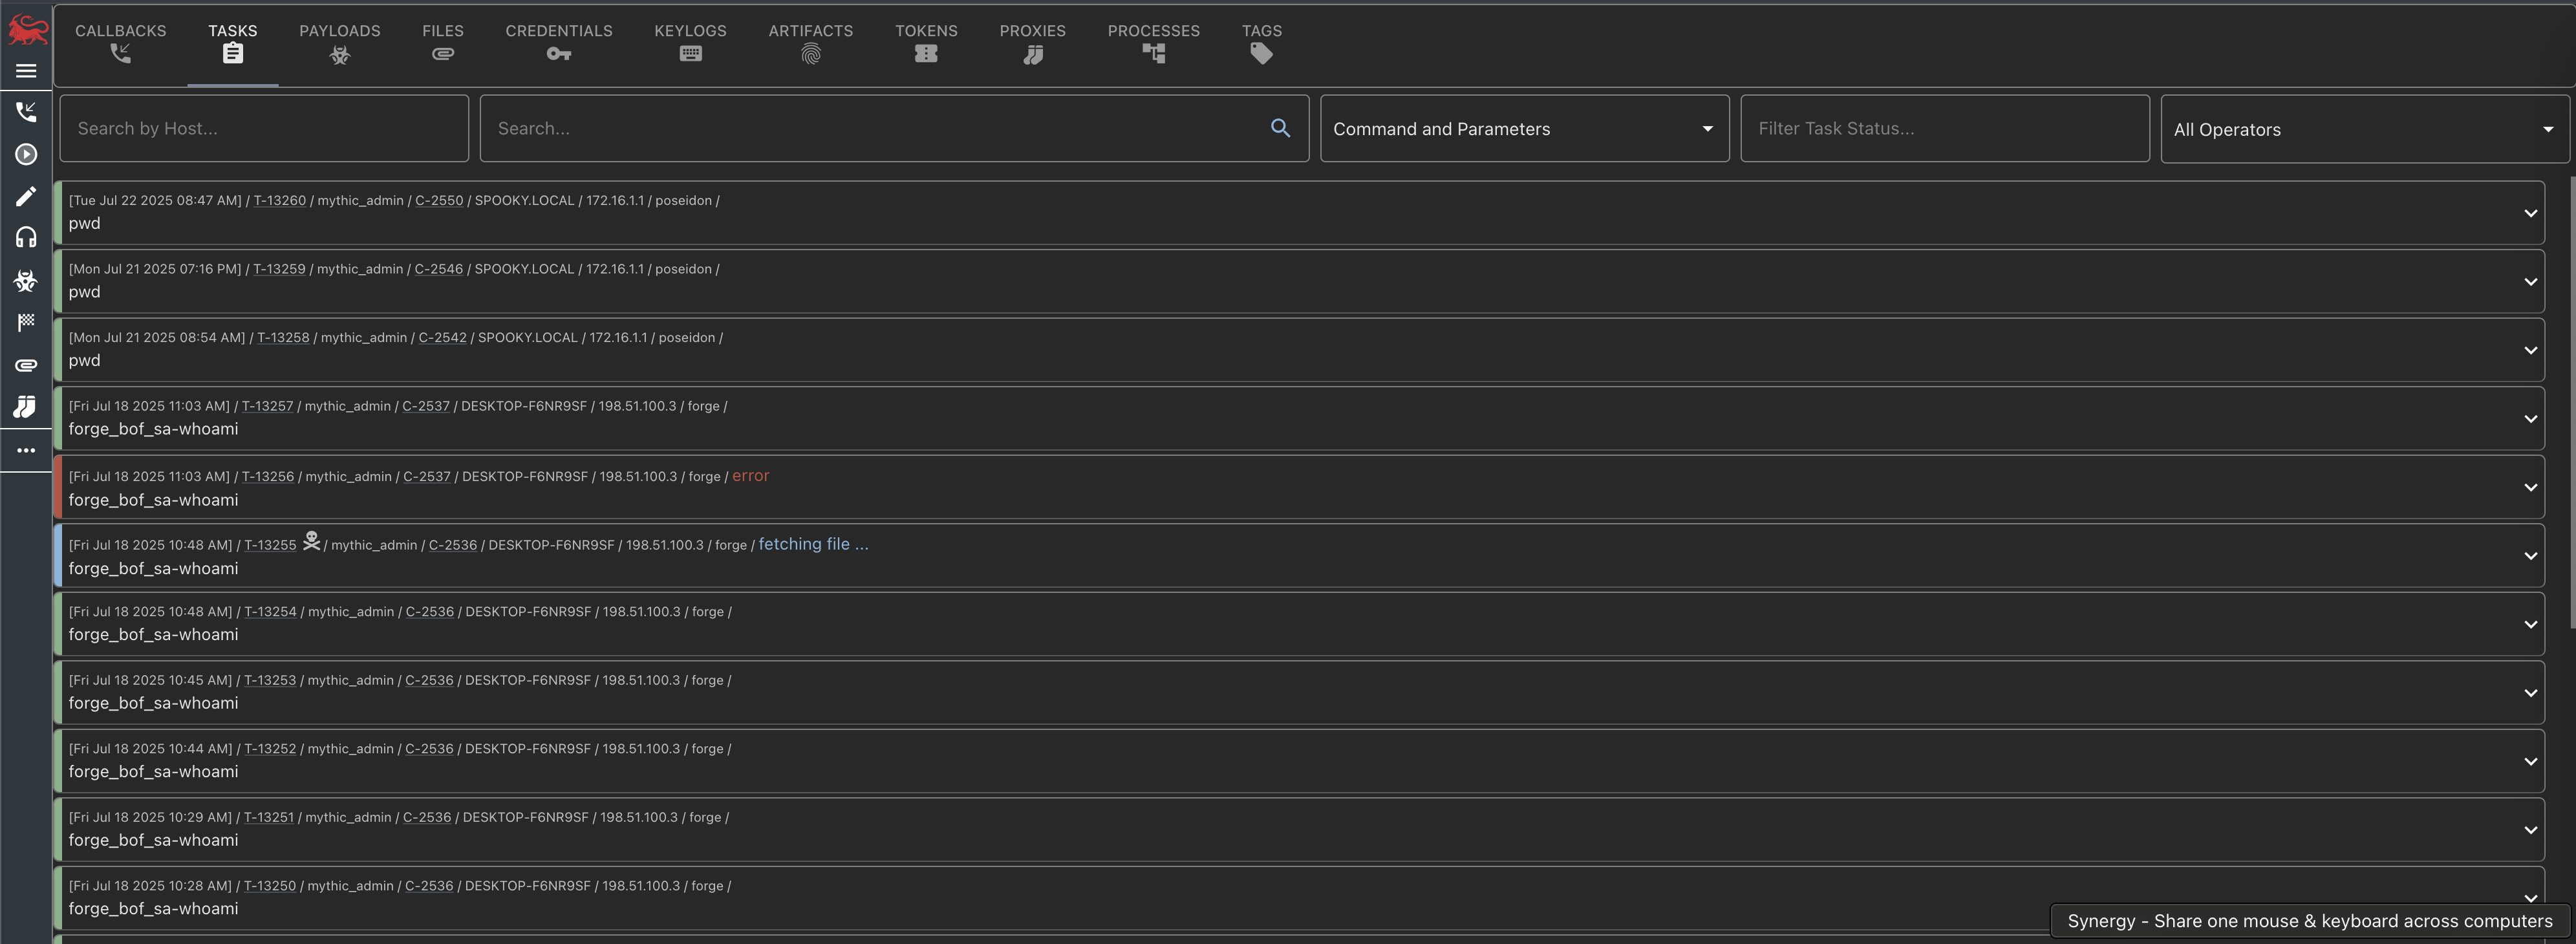
Task: Click the pencil edit sidebar icon
Action: pos(27,196)
